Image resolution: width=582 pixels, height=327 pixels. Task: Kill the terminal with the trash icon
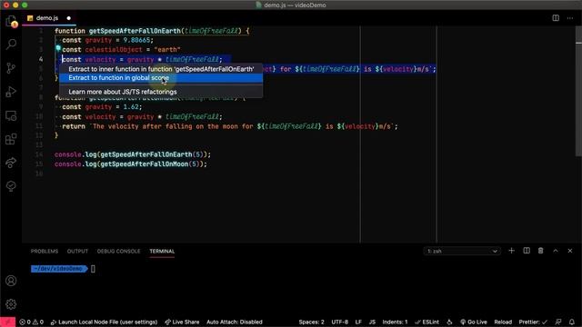540,251
